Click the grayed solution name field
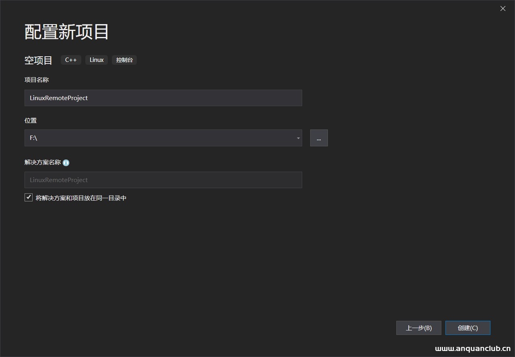Image resolution: width=515 pixels, height=357 pixels. coord(163,180)
